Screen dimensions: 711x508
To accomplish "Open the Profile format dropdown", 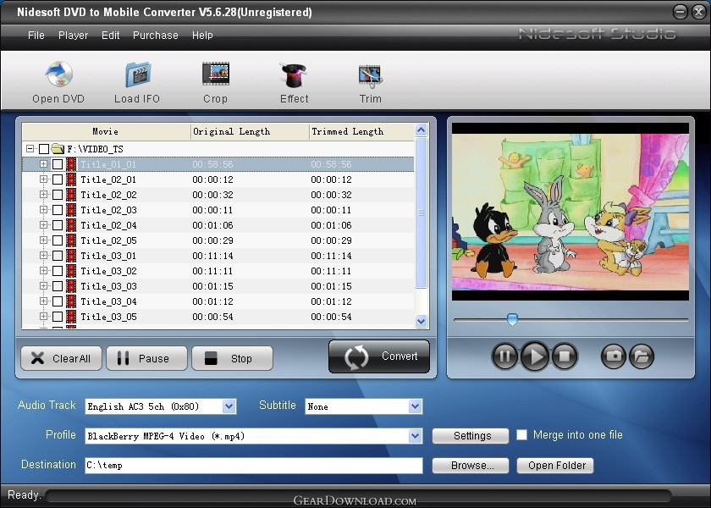I will [x=415, y=436].
